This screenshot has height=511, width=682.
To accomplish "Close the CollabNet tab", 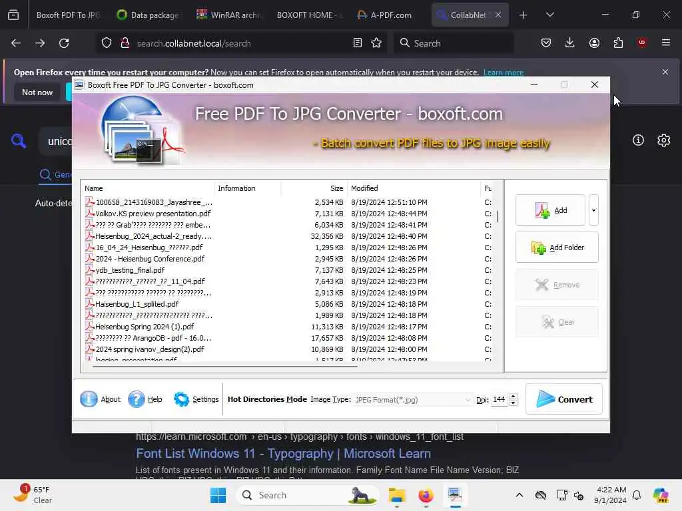I will [498, 15].
